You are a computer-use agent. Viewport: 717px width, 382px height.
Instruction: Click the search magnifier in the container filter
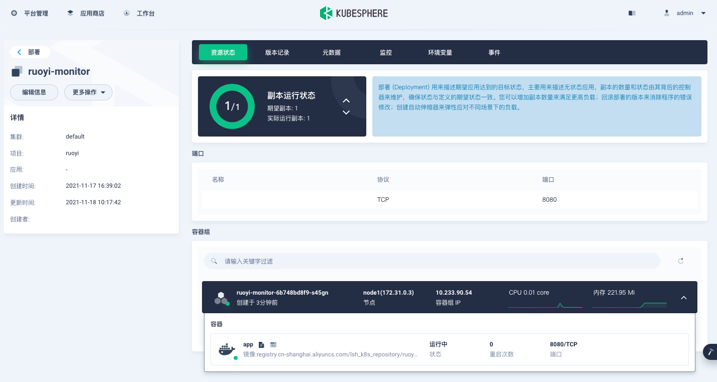tap(214, 261)
